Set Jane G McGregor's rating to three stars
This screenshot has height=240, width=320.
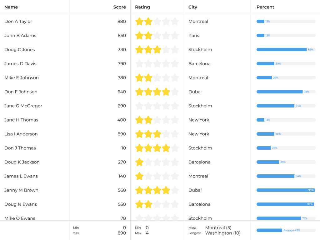[157, 106]
